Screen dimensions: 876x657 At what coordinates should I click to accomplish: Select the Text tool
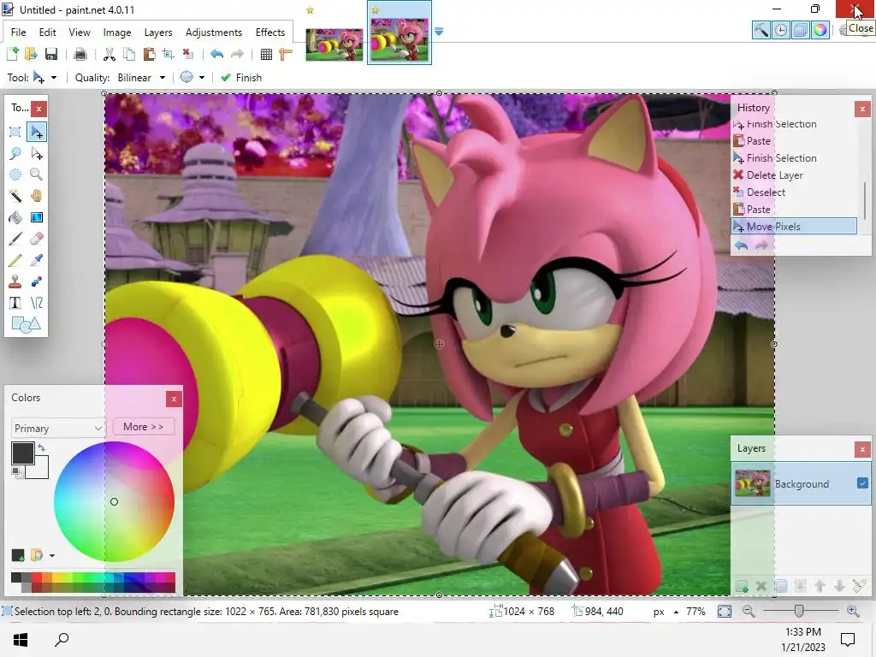[15, 303]
